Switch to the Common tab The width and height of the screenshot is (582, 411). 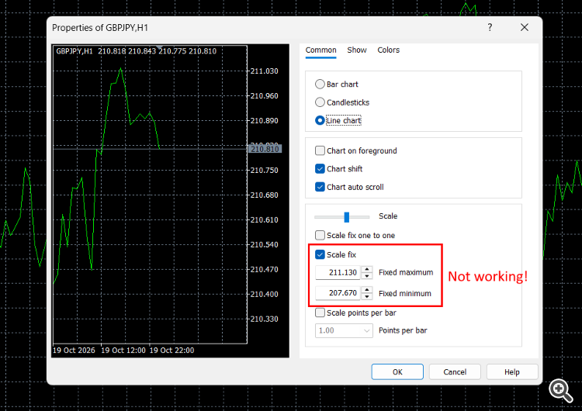click(320, 50)
